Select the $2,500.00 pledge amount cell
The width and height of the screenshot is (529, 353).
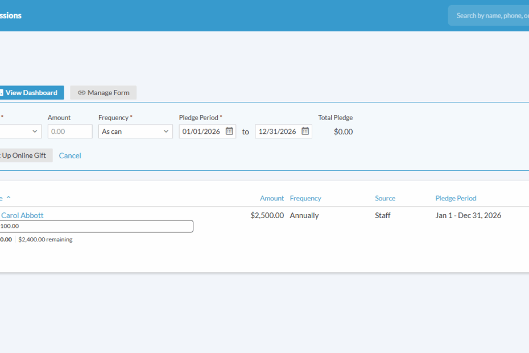[267, 216]
